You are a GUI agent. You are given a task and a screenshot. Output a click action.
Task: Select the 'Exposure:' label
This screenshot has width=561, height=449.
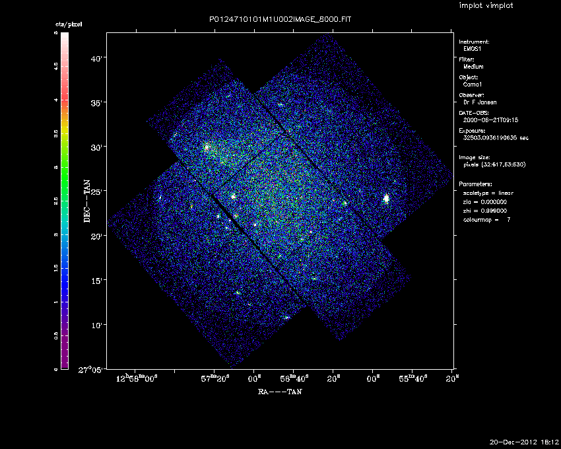point(473,131)
